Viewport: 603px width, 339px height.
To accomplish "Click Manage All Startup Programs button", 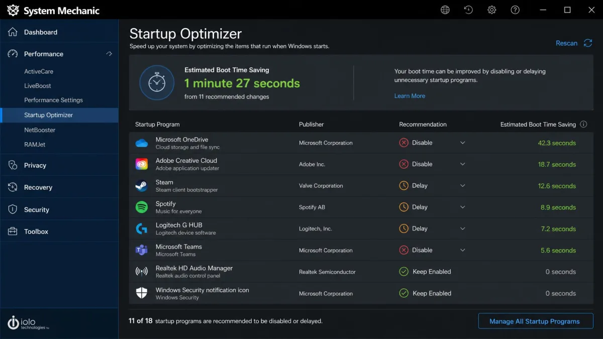I will tap(535, 321).
